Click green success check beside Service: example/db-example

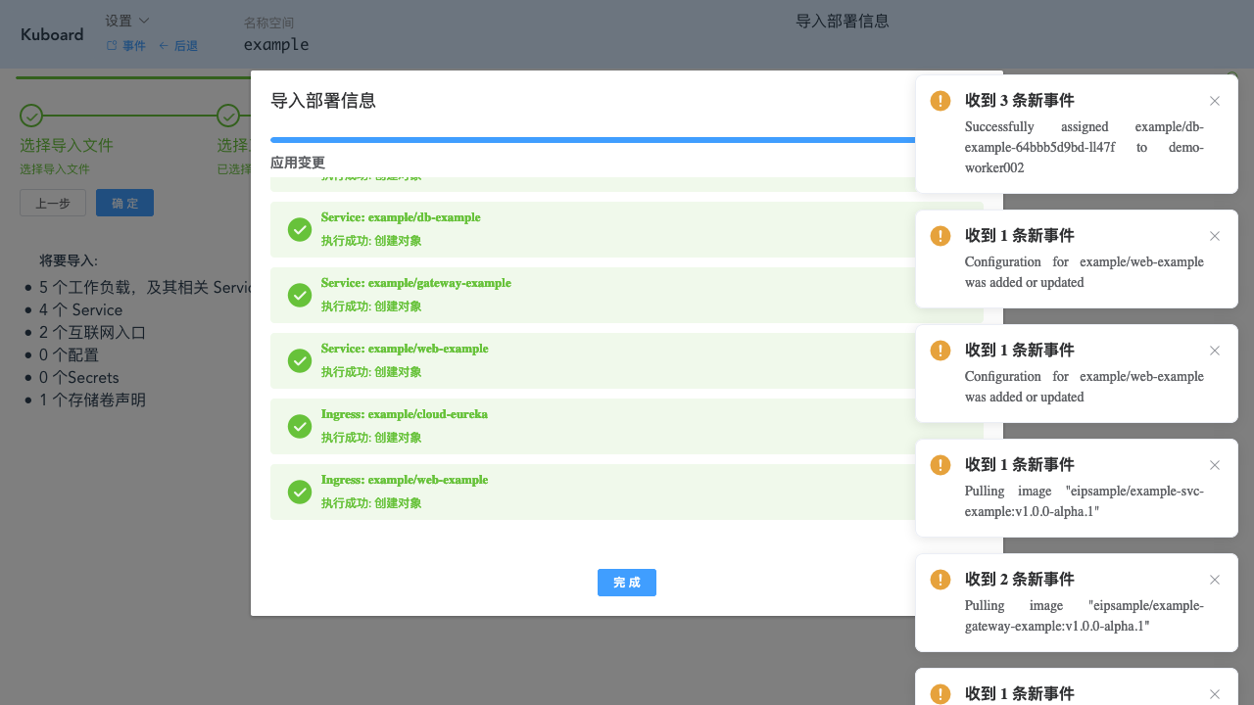point(300,229)
